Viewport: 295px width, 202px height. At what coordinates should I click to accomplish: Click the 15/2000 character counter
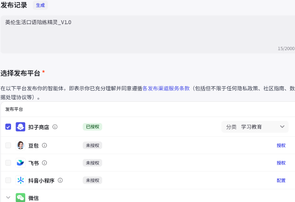pos(286,48)
